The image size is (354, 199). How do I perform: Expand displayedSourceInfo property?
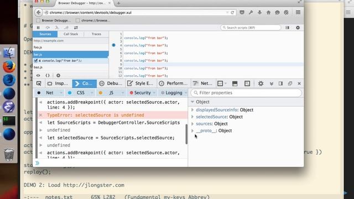pos(192,110)
